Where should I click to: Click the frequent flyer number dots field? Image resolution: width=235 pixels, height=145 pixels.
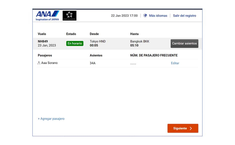tap(133, 64)
